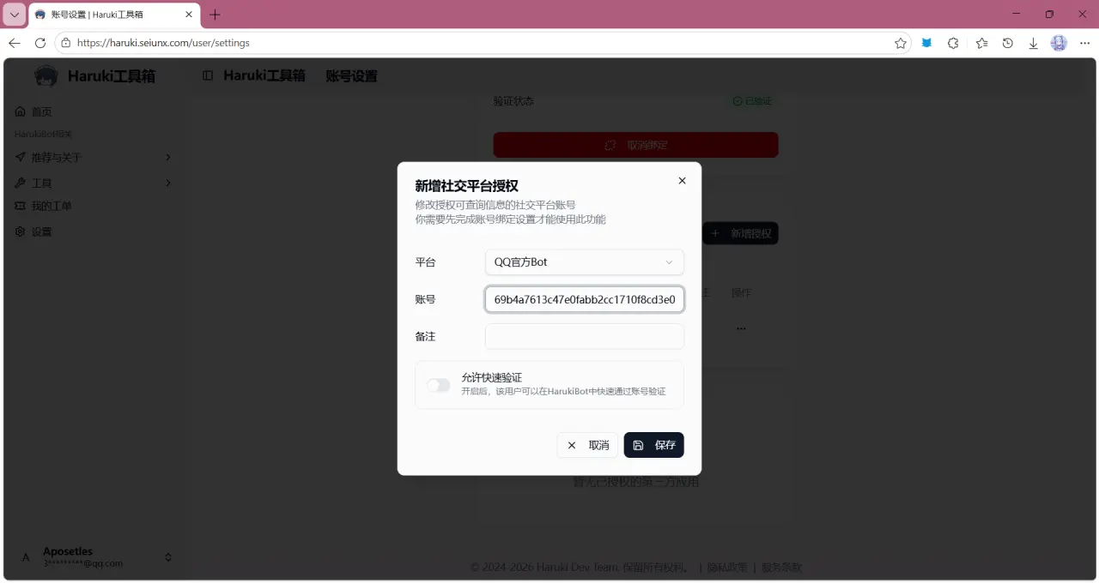Close the 账号设置 browser tab
Screen dimensions: 1099x583
point(189,15)
